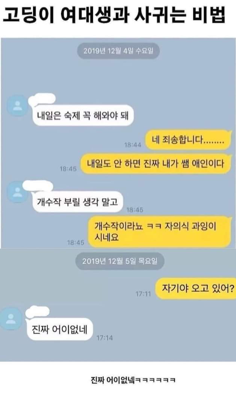Select the '내일은 숙제 꼭 해와야 돼' message bubble
The height and width of the screenshot is (397, 236).
coord(83,116)
